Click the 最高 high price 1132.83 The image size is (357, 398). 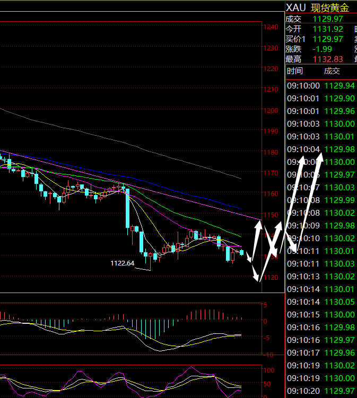point(328,59)
